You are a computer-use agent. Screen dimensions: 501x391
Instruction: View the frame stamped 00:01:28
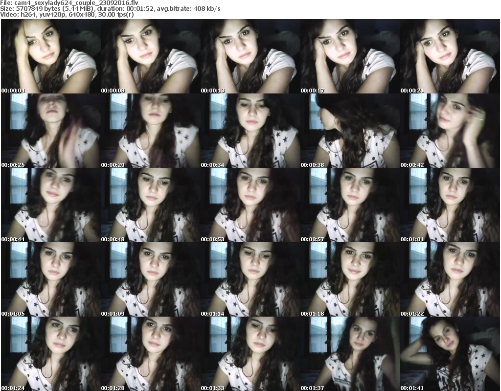[x=151, y=354]
